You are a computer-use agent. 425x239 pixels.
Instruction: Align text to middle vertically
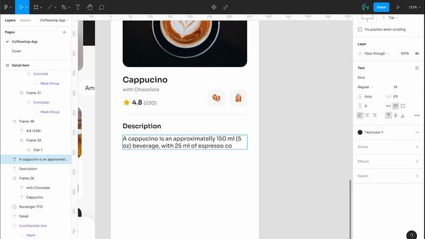click(x=396, y=116)
